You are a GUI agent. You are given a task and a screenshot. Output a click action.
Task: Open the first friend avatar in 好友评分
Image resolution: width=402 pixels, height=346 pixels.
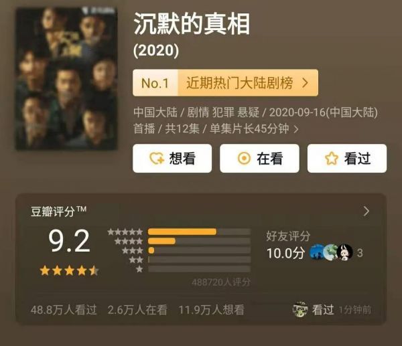point(317,252)
